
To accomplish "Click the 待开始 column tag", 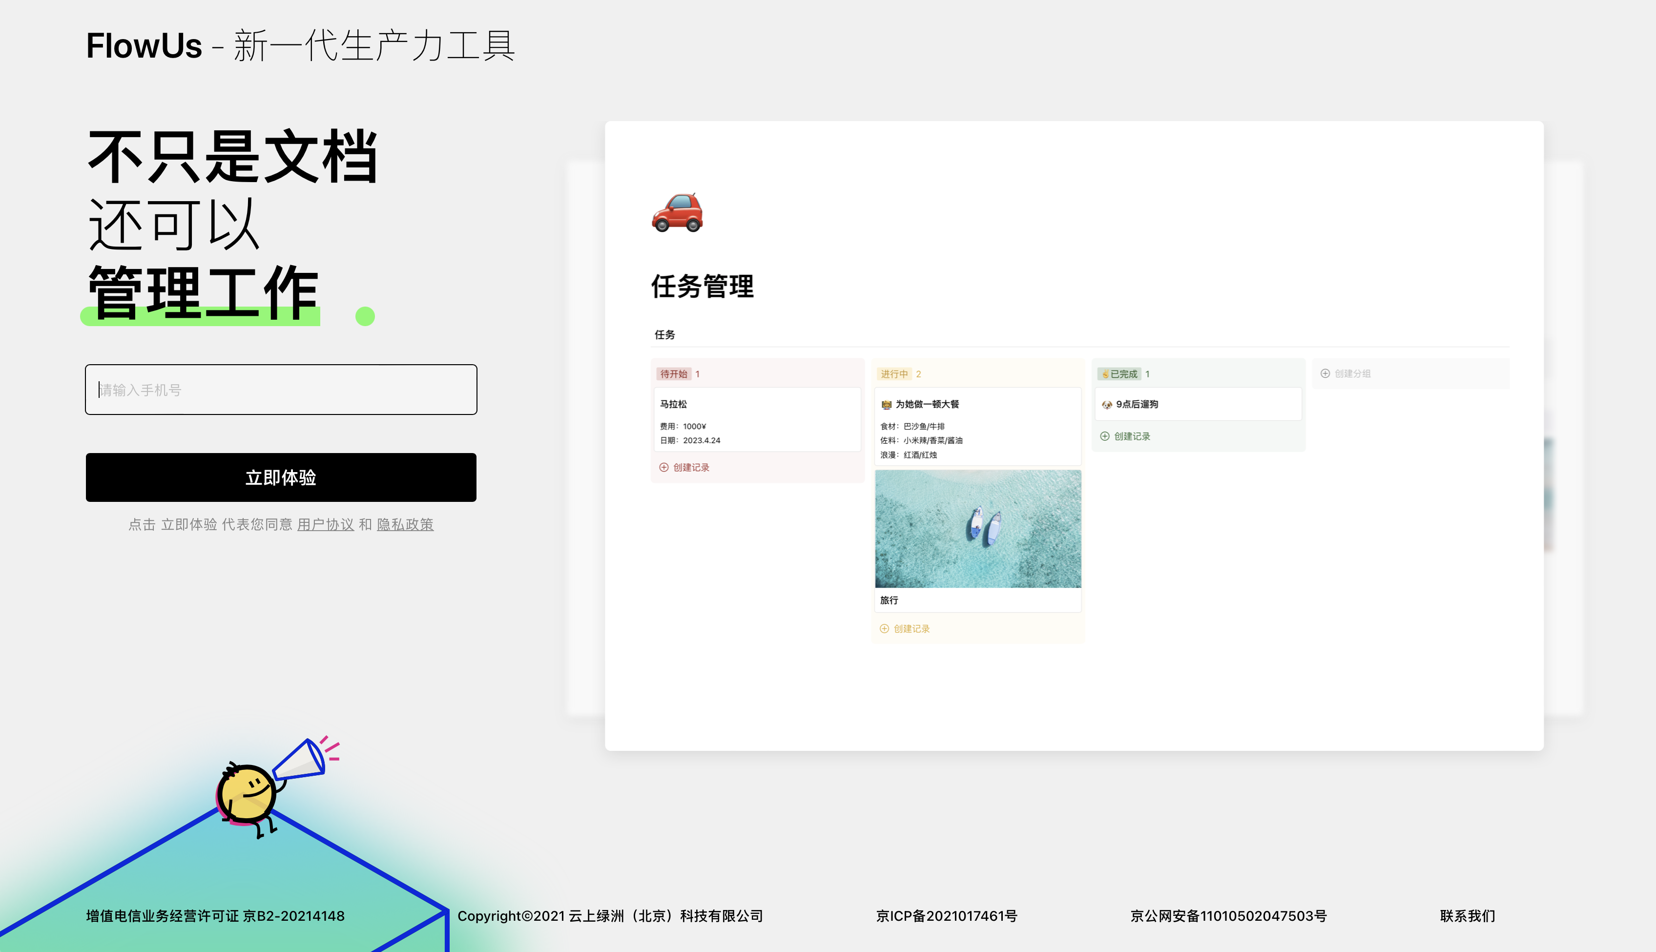I will pyautogui.click(x=673, y=374).
